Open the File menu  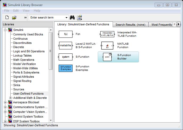click(x=7, y=11)
